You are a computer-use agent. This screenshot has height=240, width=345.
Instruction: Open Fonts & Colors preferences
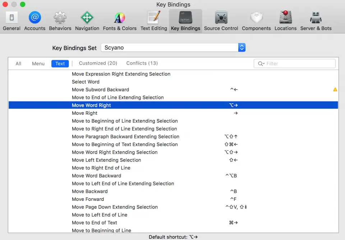[120, 21]
